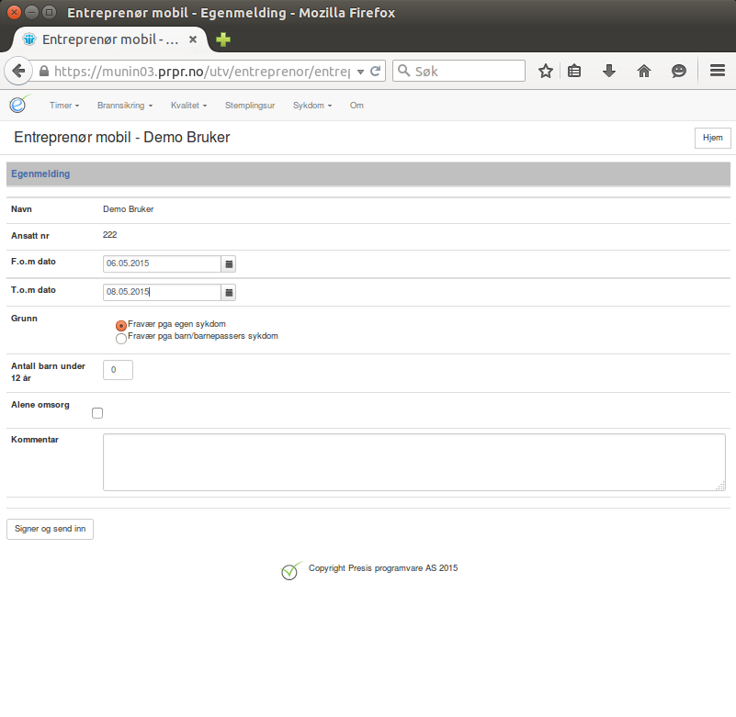Click the Hjem button
Image resolution: width=736 pixels, height=717 pixels.
coord(712,138)
